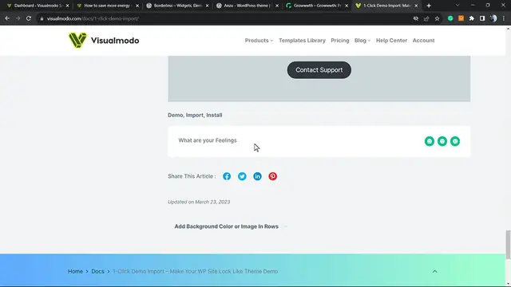Open the share page icon in address bar

pyautogui.click(x=426, y=18)
